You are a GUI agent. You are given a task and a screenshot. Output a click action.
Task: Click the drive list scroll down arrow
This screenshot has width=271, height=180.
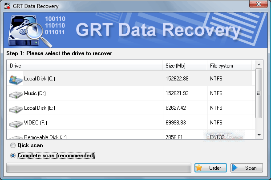coord(259,135)
